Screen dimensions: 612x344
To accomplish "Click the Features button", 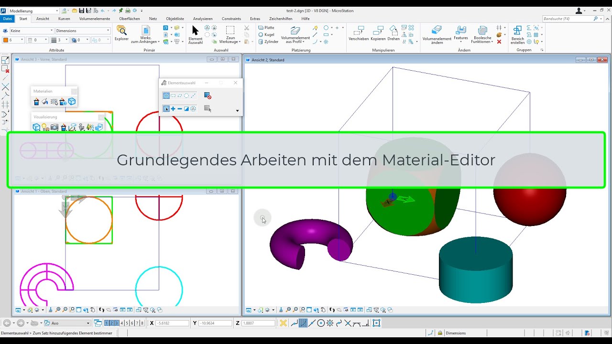I will [461, 34].
